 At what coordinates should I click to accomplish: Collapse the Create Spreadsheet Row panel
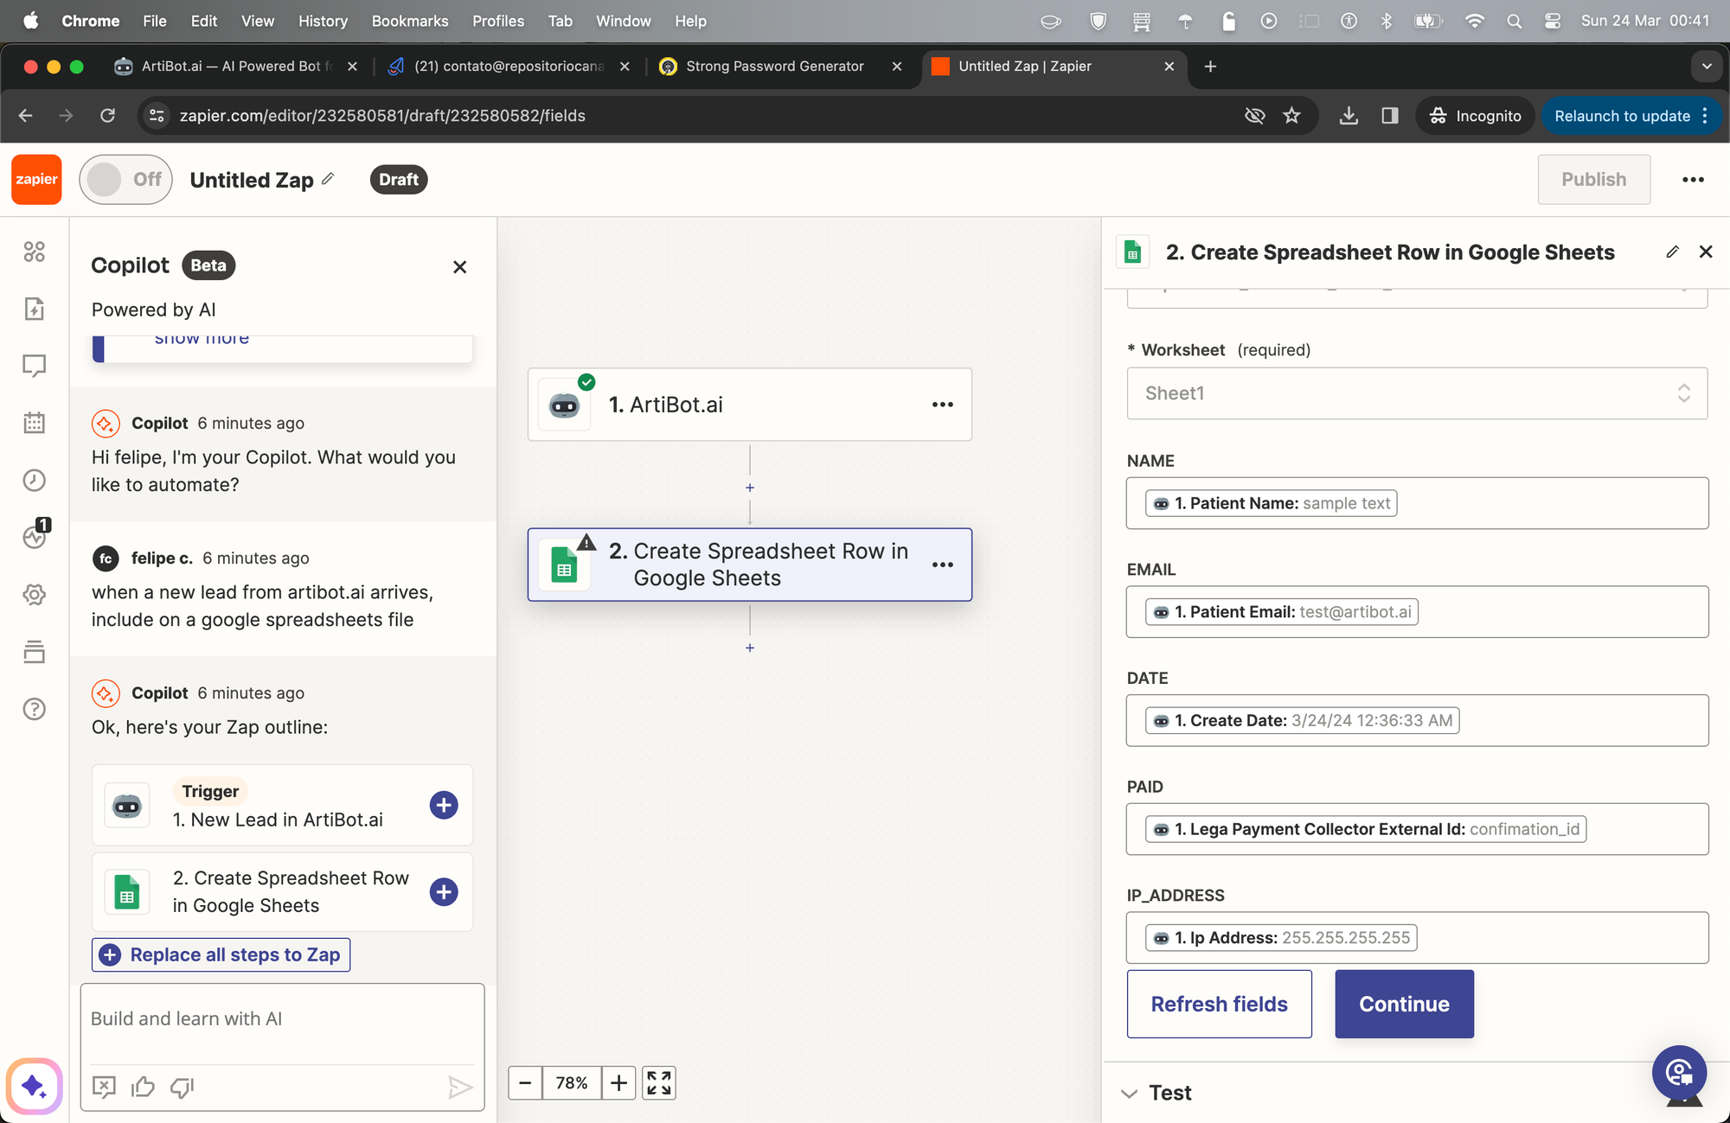(1706, 251)
